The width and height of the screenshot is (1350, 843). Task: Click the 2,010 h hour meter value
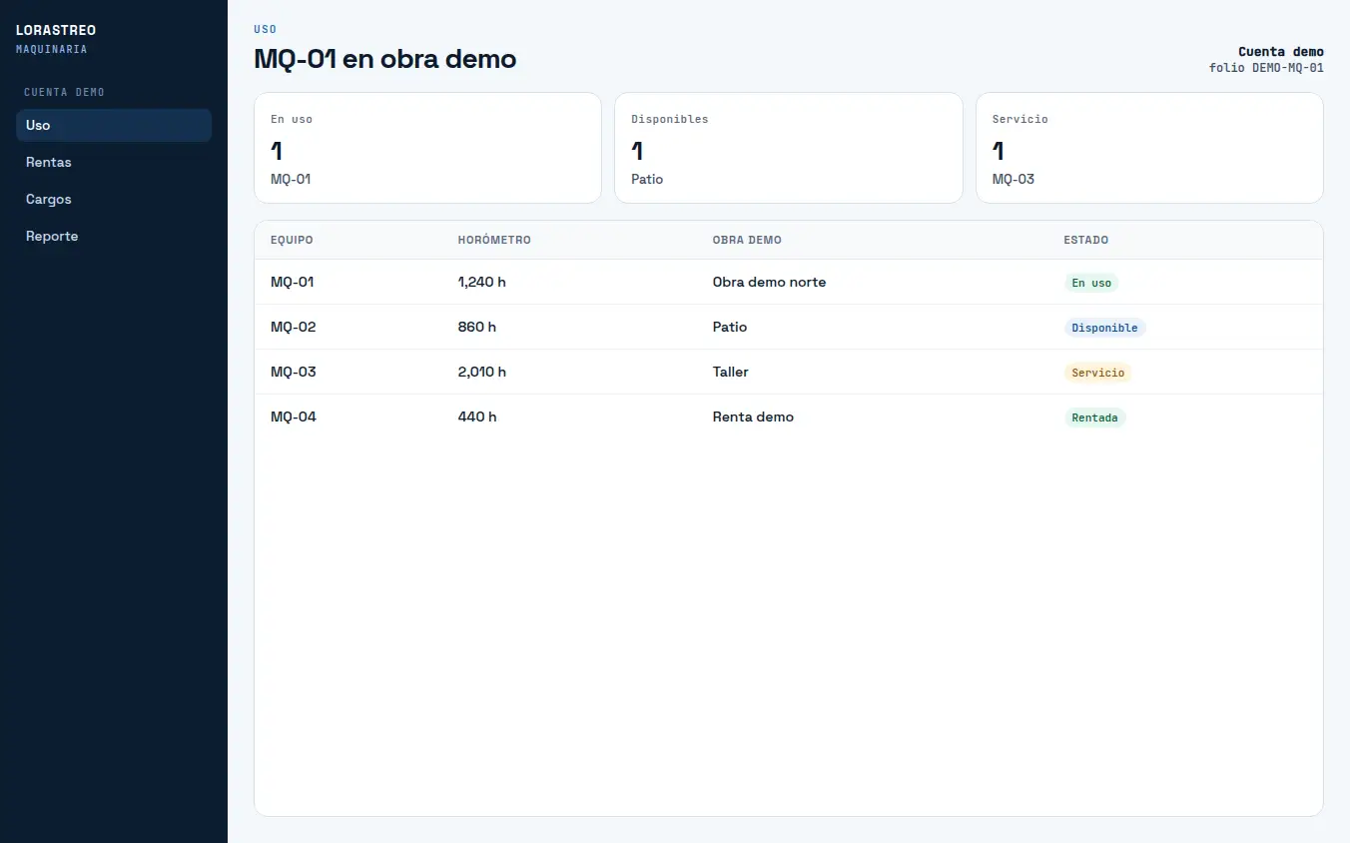coord(482,372)
